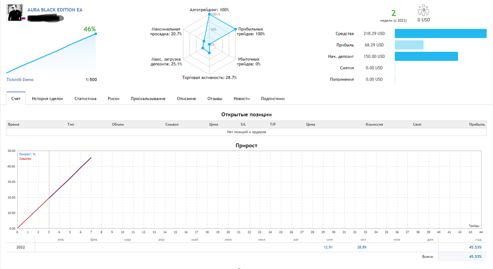Click the 46% growth value
This screenshot has width=493, height=269.
click(x=90, y=29)
